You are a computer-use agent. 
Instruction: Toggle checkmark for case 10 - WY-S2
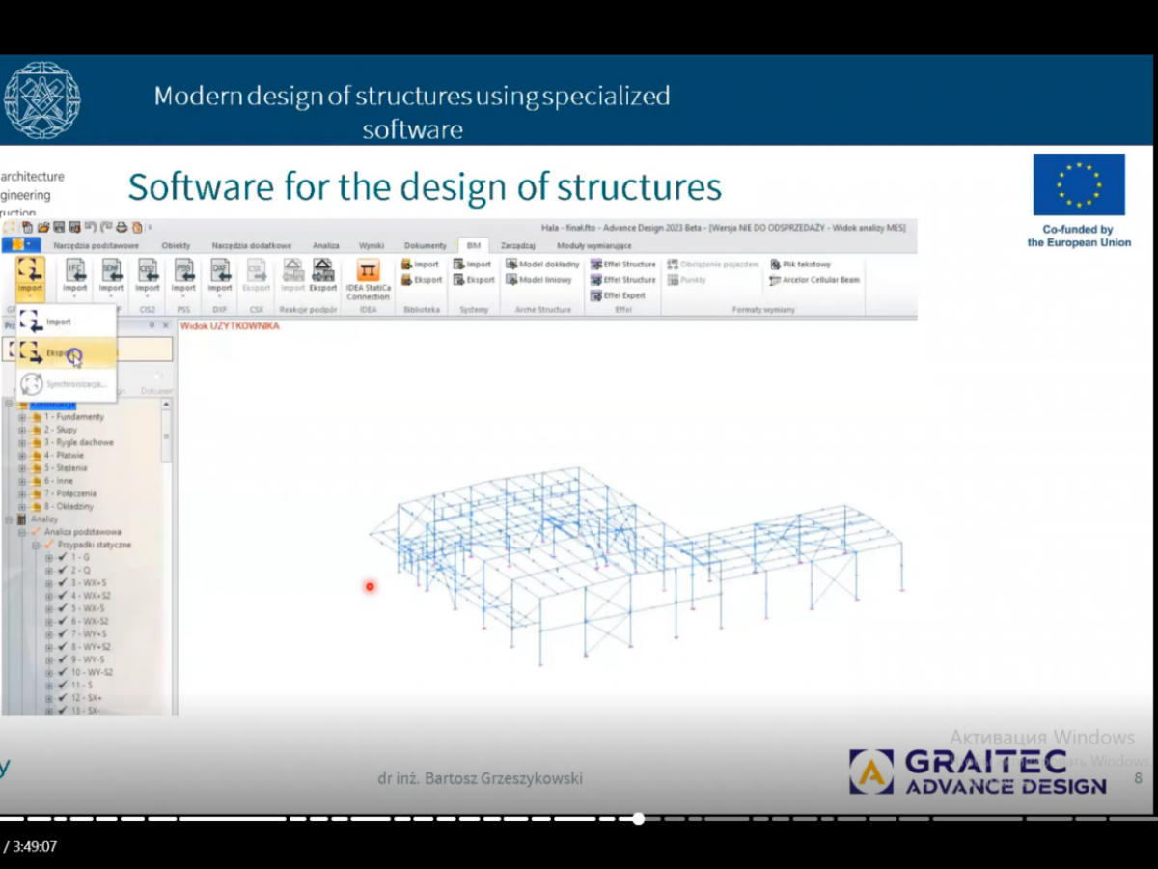[x=62, y=672]
